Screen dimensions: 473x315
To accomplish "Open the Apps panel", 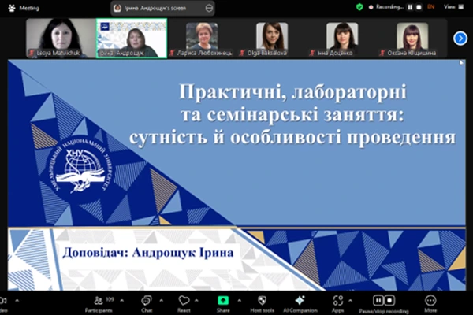I will click(x=338, y=304).
